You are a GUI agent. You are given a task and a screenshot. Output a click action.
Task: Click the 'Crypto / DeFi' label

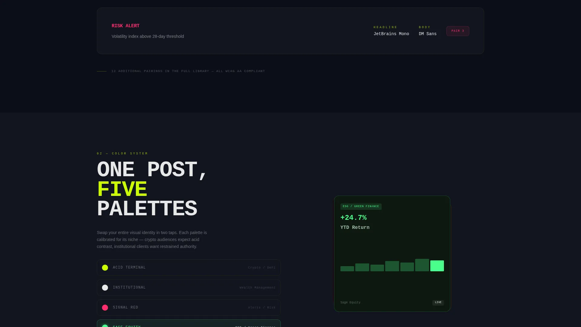coord(262,268)
